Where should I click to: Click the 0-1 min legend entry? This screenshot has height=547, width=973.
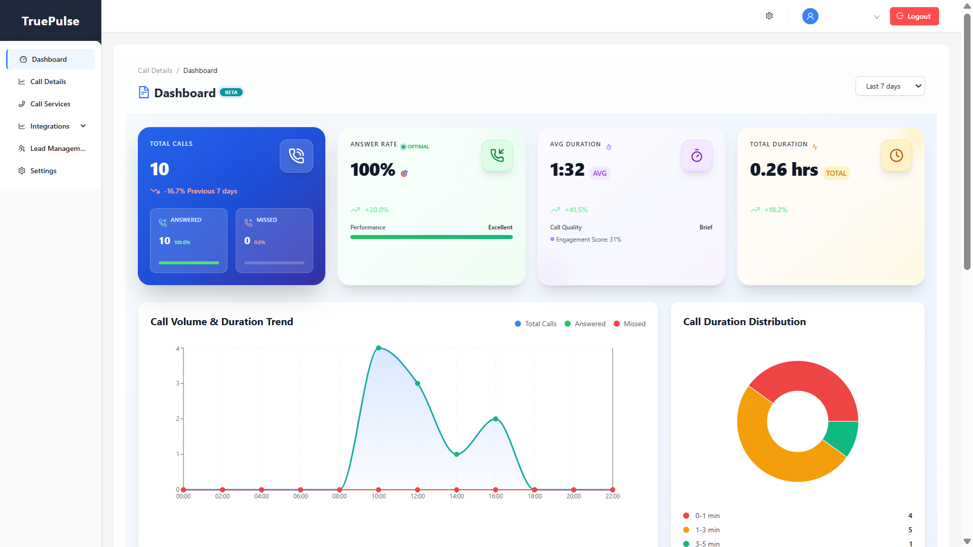[798, 516]
